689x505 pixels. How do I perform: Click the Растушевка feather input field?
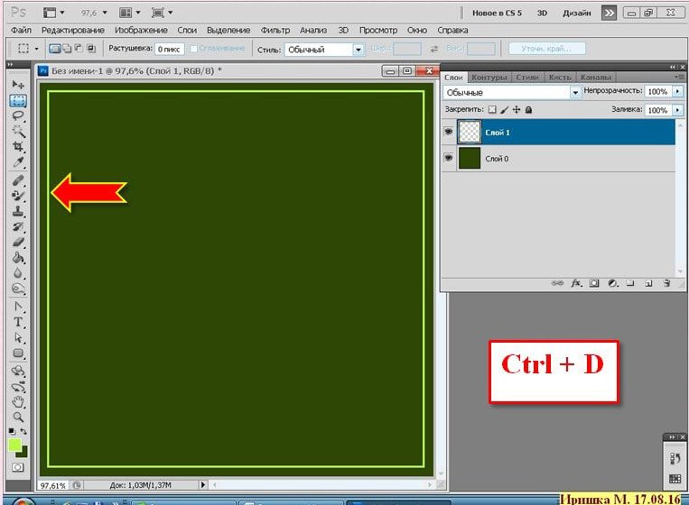169,50
